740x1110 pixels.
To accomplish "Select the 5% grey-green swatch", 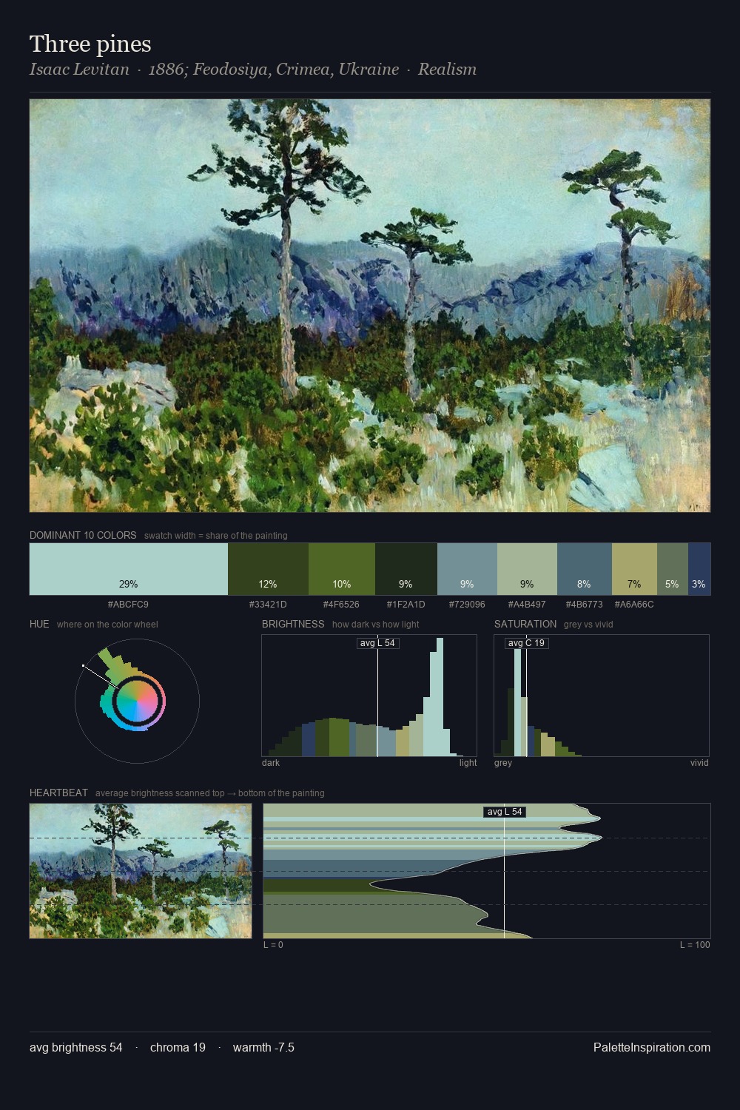I will [x=673, y=569].
